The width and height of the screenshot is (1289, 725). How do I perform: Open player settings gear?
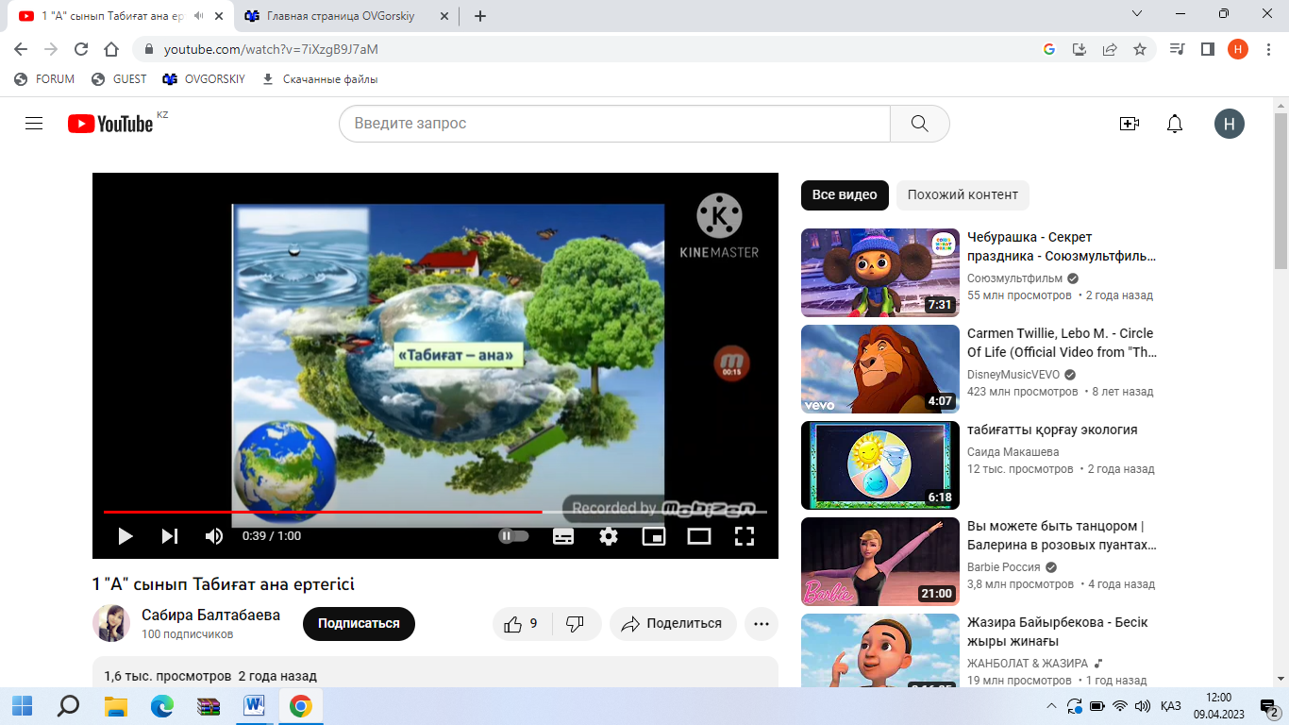click(x=609, y=536)
